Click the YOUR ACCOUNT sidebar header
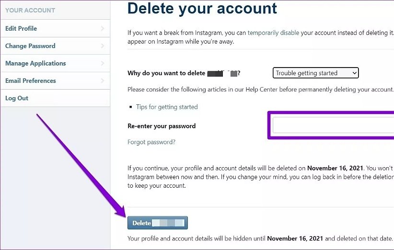Viewport: 394px width, 250px height. point(30,10)
